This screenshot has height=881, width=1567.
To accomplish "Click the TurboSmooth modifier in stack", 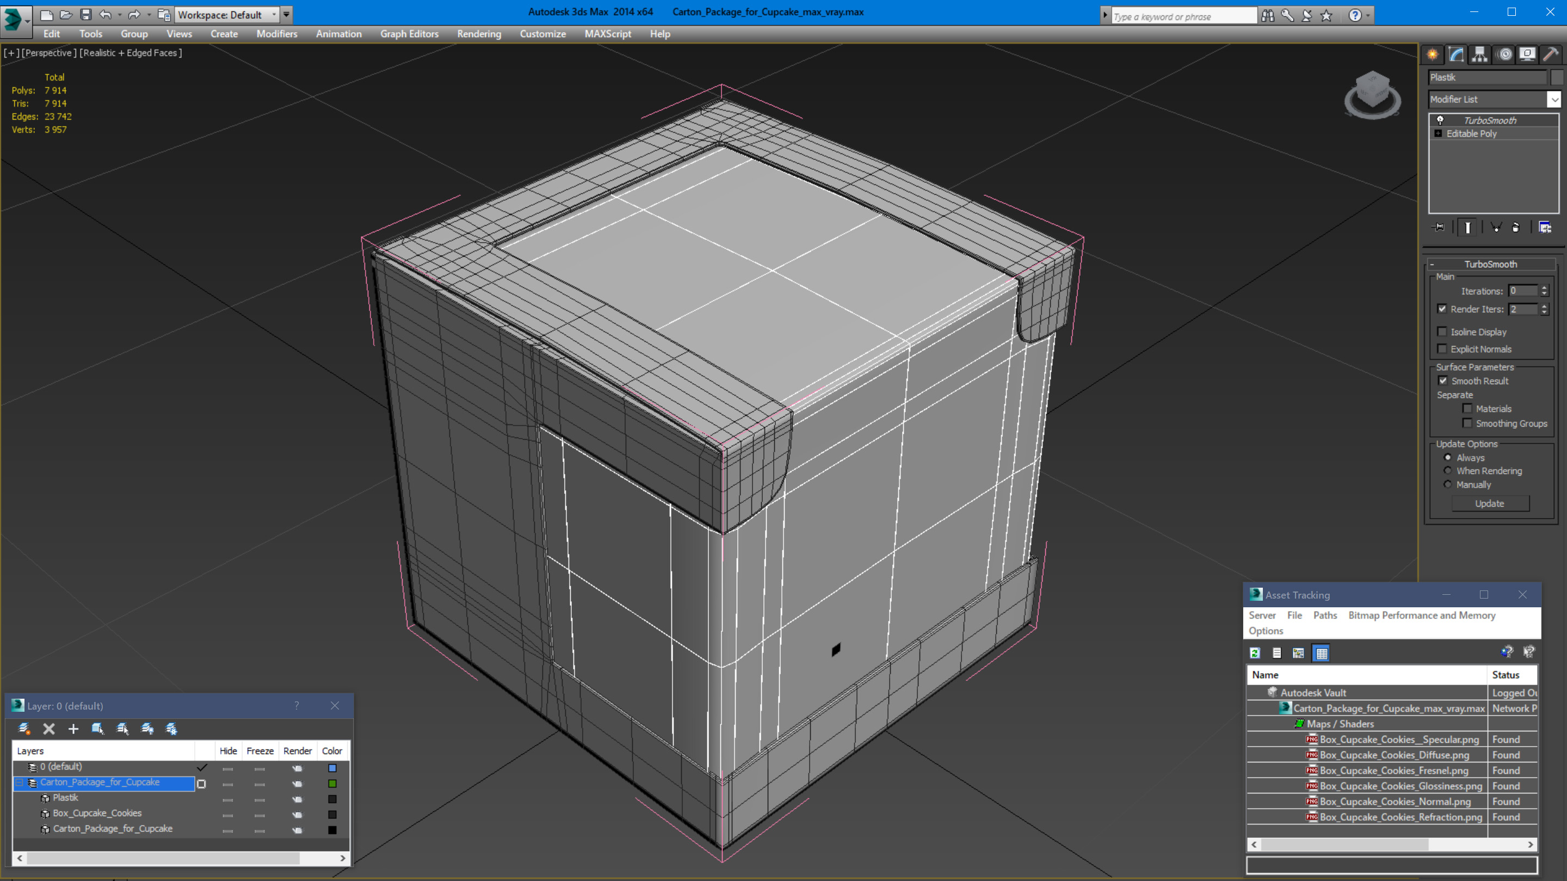I will (x=1490, y=120).
